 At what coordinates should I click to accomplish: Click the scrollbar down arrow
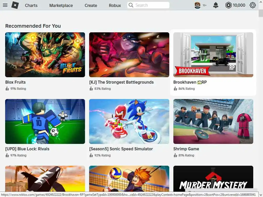[x=261, y=195]
